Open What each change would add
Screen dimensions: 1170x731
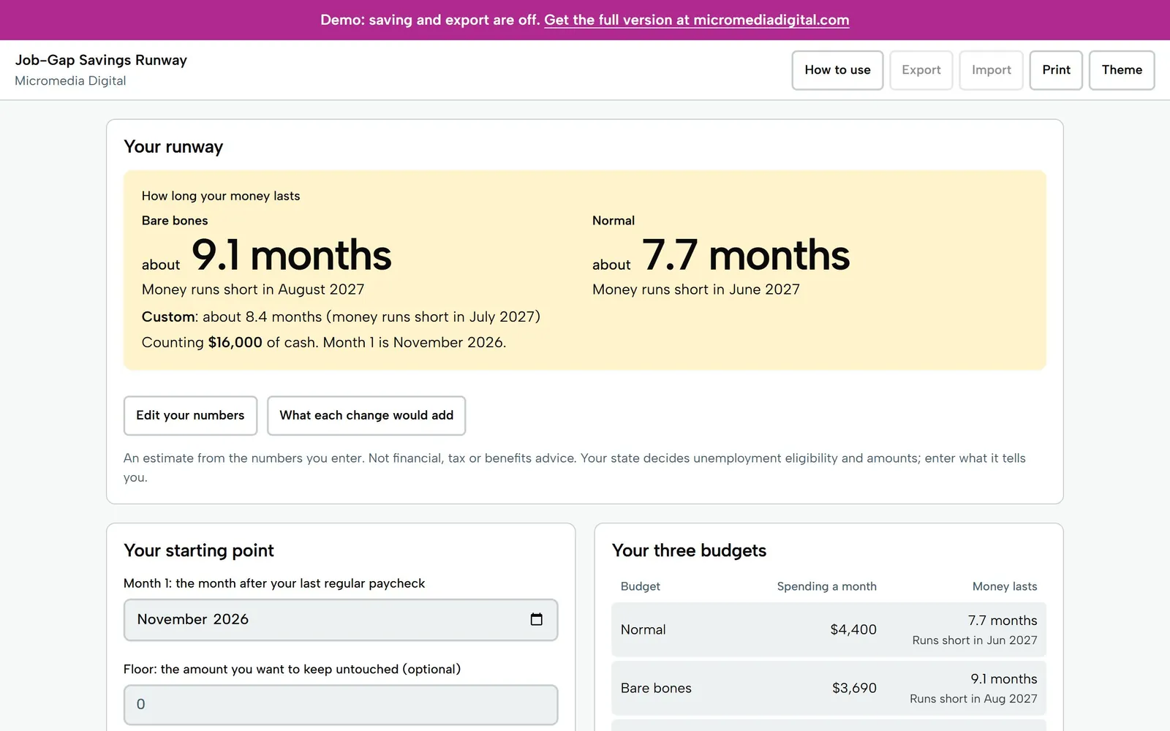click(x=366, y=415)
